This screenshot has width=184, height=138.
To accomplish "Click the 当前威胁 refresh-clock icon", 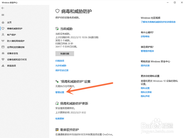I will 57,29.
